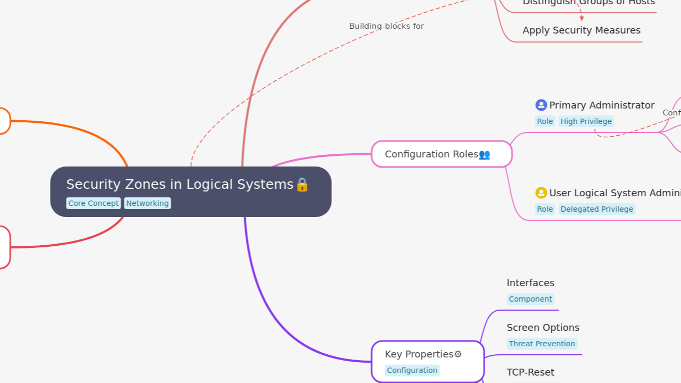
Task: Select the yellow user icon beside User Logical System Admin
Action: (541, 193)
